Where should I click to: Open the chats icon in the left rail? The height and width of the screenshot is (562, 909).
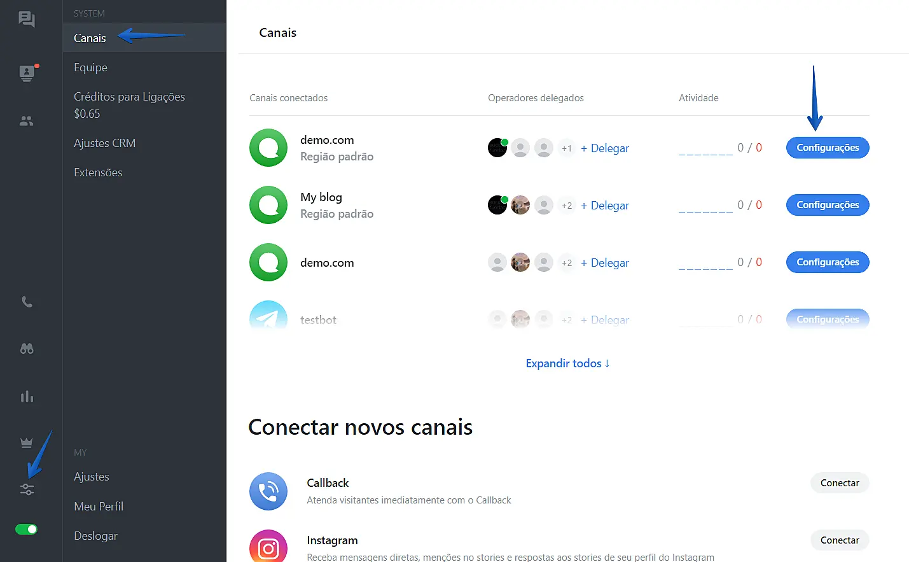point(27,19)
